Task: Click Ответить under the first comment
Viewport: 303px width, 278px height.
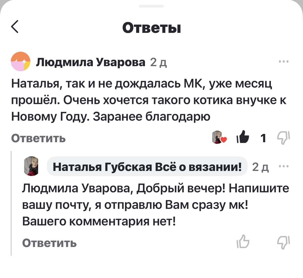Action: (x=38, y=138)
